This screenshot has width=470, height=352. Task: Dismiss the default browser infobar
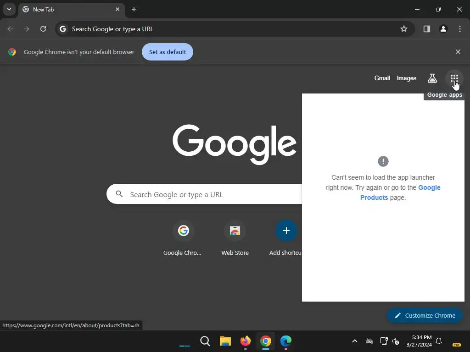(x=458, y=52)
